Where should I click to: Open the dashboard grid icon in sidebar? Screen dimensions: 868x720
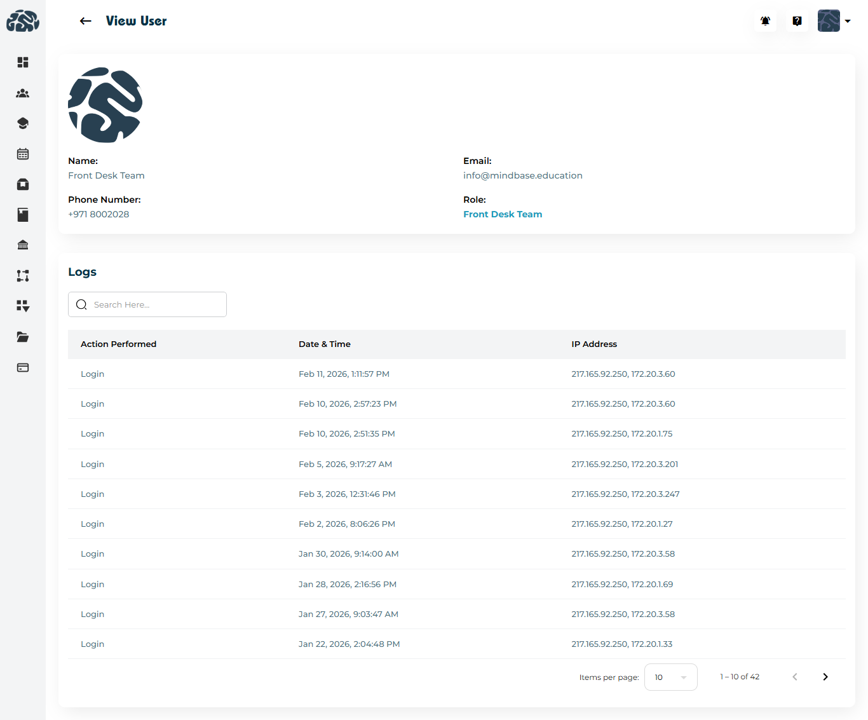pyautogui.click(x=23, y=62)
